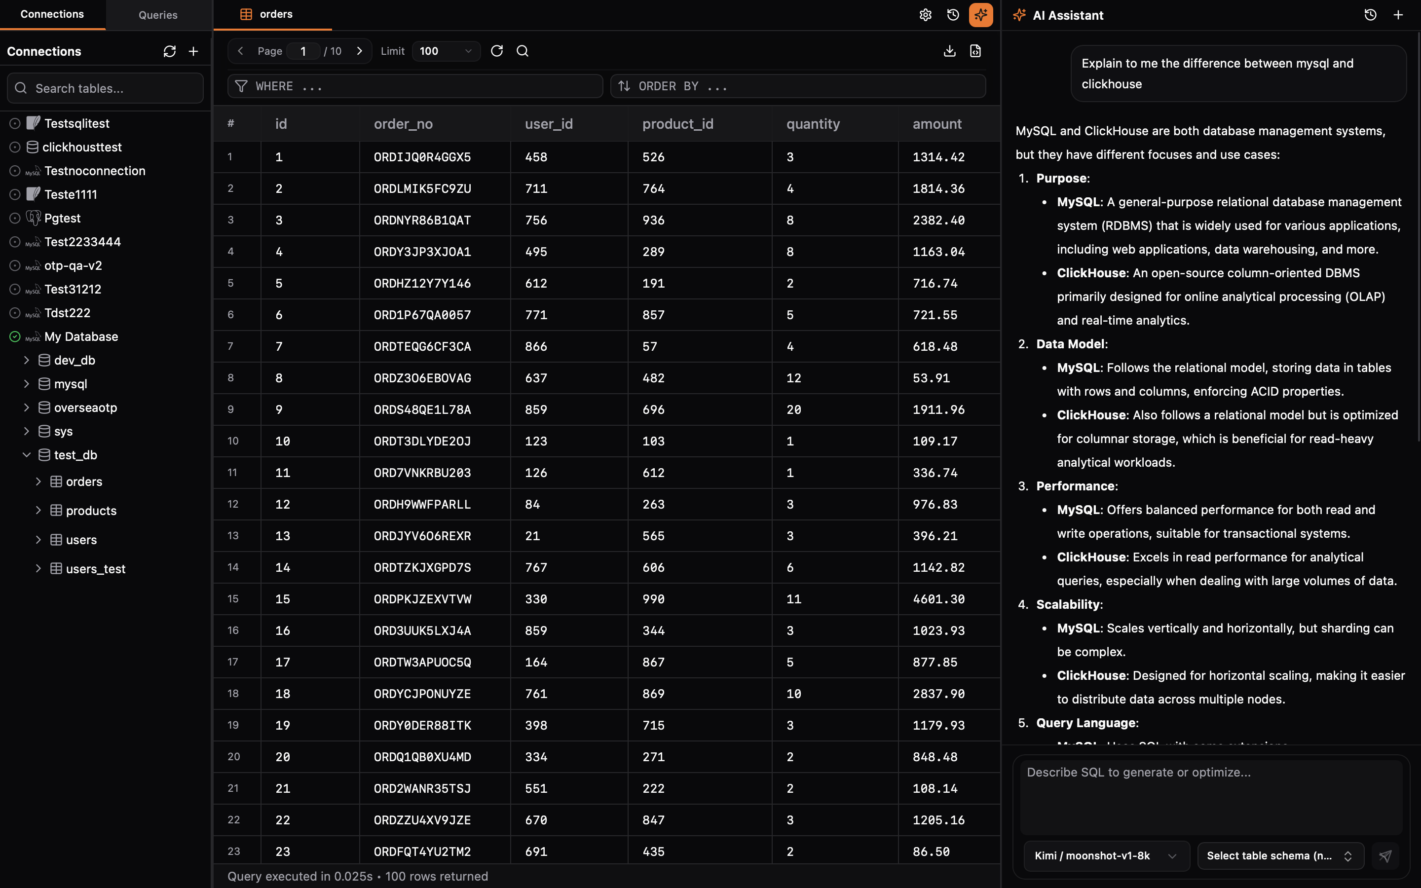The width and height of the screenshot is (1421, 888).
Task: Download the query results
Action: tap(949, 51)
